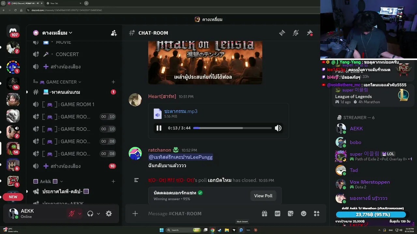Invite people using the add-member icon

[x=114, y=33]
